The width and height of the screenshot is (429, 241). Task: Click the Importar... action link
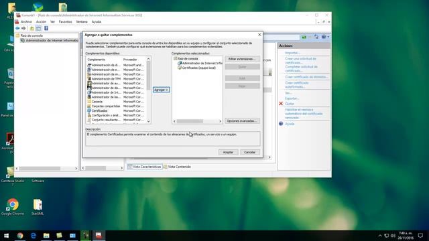[292, 53]
